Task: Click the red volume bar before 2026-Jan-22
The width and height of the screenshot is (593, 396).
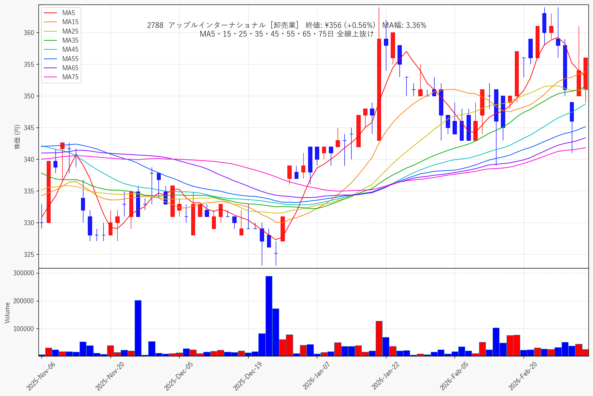Action: point(379,339)
